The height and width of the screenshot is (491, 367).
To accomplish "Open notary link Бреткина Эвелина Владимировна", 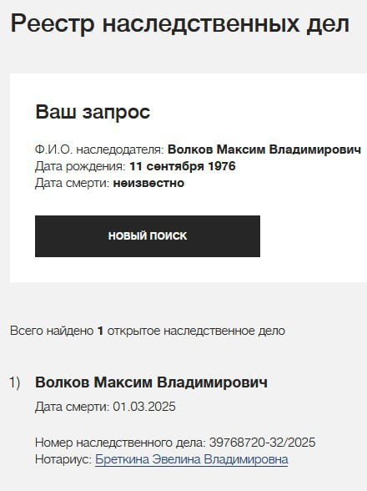I will 192,459.
